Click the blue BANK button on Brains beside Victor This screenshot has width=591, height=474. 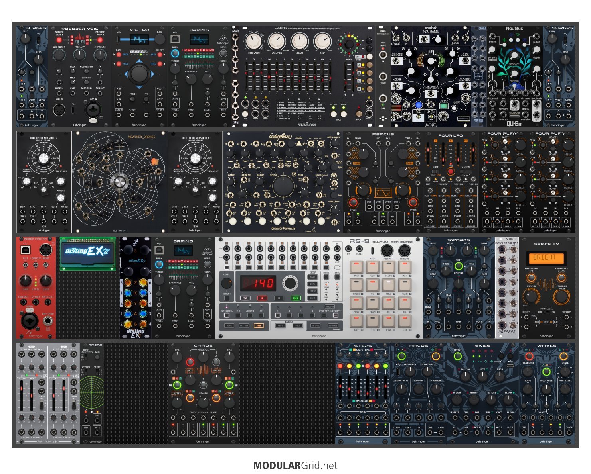[175, 53]
